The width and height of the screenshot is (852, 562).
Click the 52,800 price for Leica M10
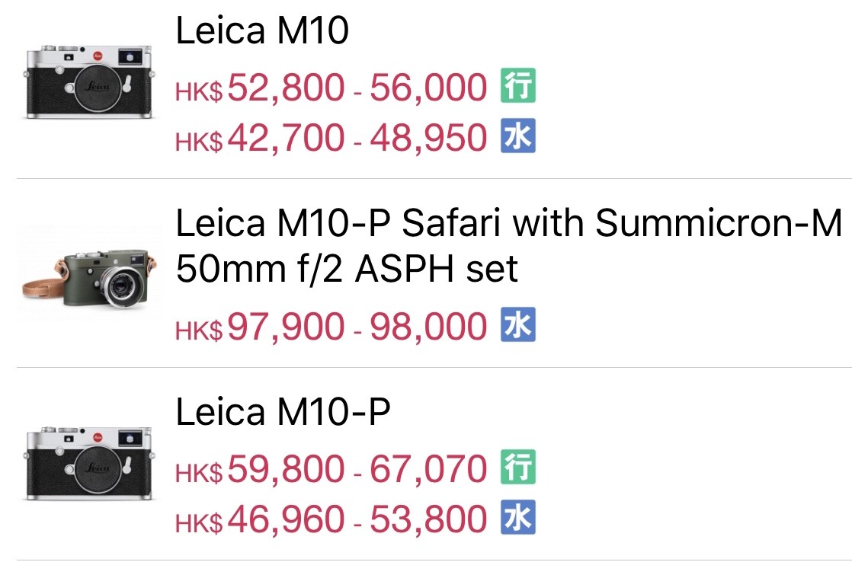click(x=286, y=88)
